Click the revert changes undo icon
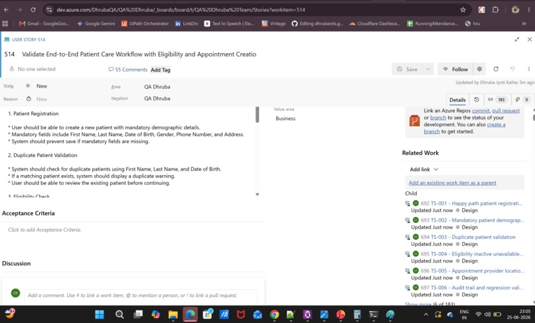Image resolution: width=535 pixels, height=323 pixels. coord(512,69)
